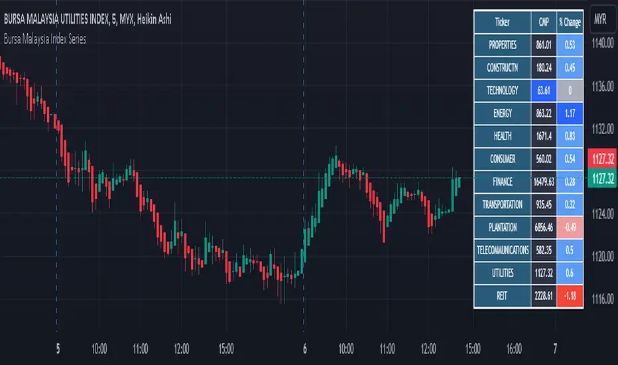
Task: Click the 861.01 price for PROPERTIES
Action: coord(544,45)
